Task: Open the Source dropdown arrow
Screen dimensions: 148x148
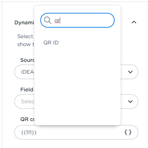Action: pyautogui.click(x=130, y=72)
